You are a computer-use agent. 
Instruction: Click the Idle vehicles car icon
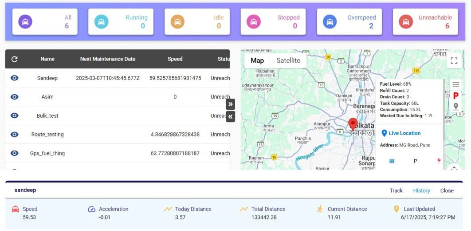coord(177,22)
